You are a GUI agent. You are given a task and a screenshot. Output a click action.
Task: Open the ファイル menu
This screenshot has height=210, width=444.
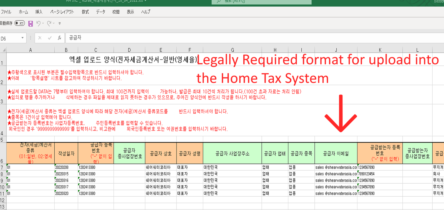pyautogui.click(x=6, y=12)
